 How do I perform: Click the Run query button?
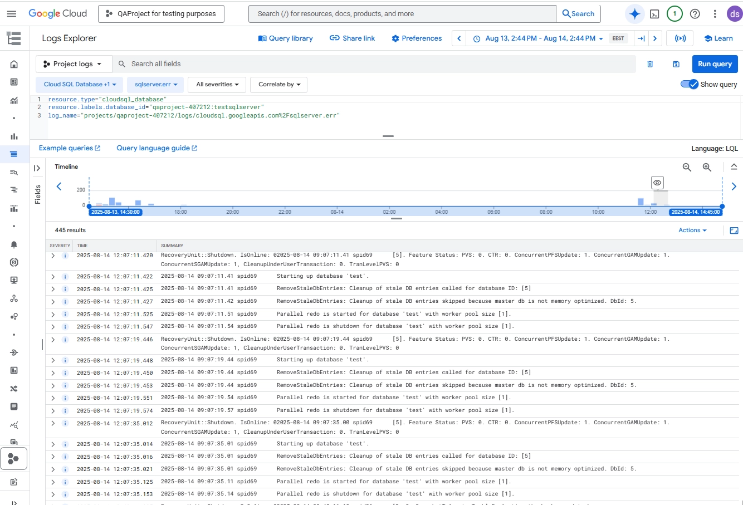(x=715, y=63)
